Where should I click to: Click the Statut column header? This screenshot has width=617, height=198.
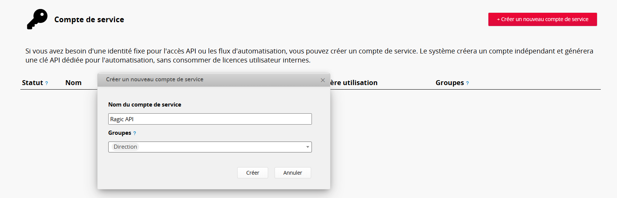click(32, 83)
